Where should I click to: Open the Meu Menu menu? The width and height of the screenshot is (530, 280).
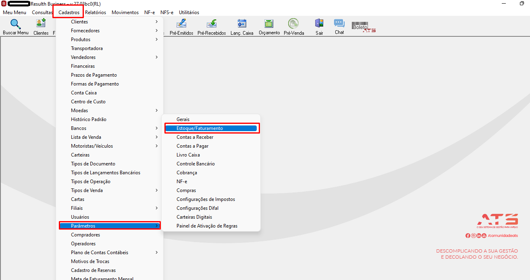[x=15, y=13]
